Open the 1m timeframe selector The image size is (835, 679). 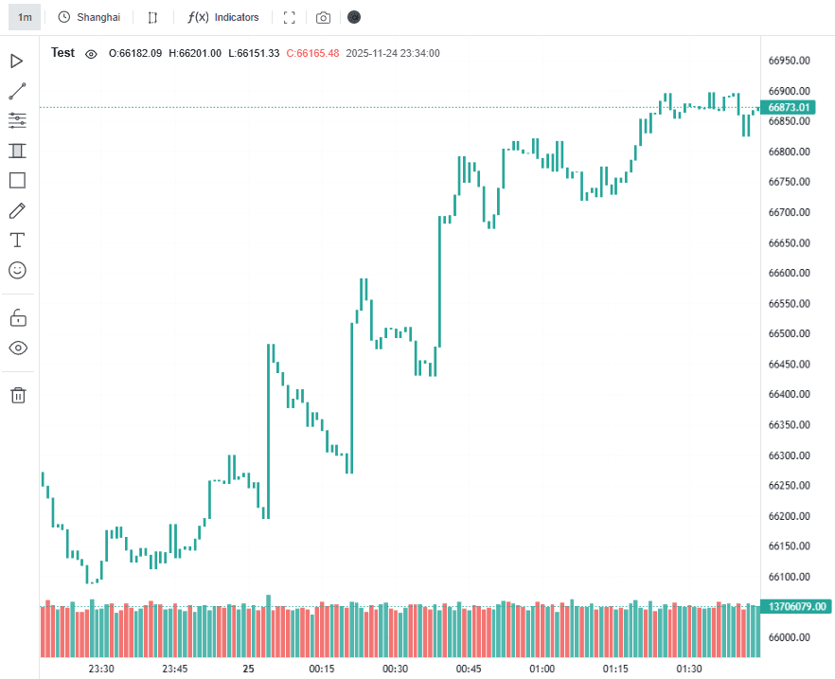click(x=25, y=17)
